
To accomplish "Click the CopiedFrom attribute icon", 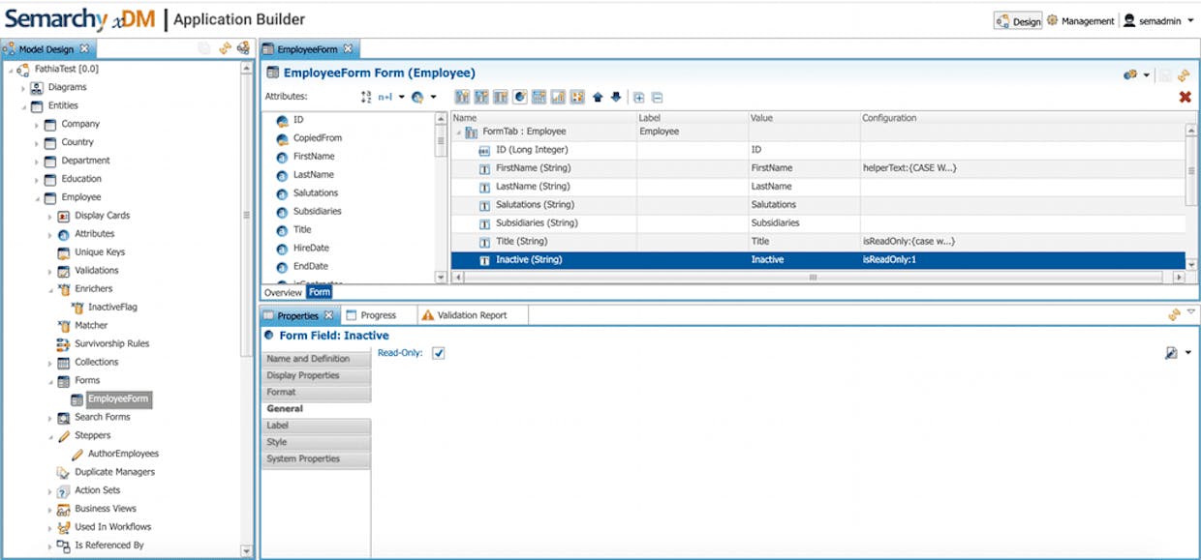I will pos(282,138).
